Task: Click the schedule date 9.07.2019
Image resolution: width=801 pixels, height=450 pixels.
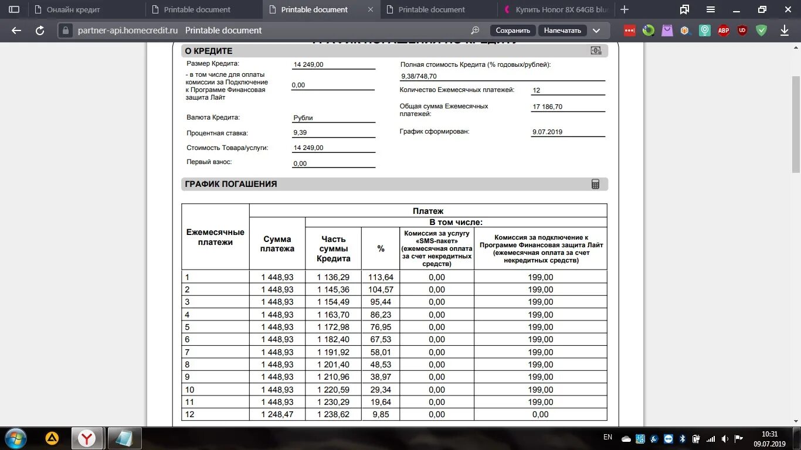Action: (x=547, y=132)
